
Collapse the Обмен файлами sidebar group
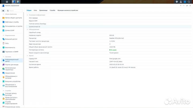tap(3, 14)
